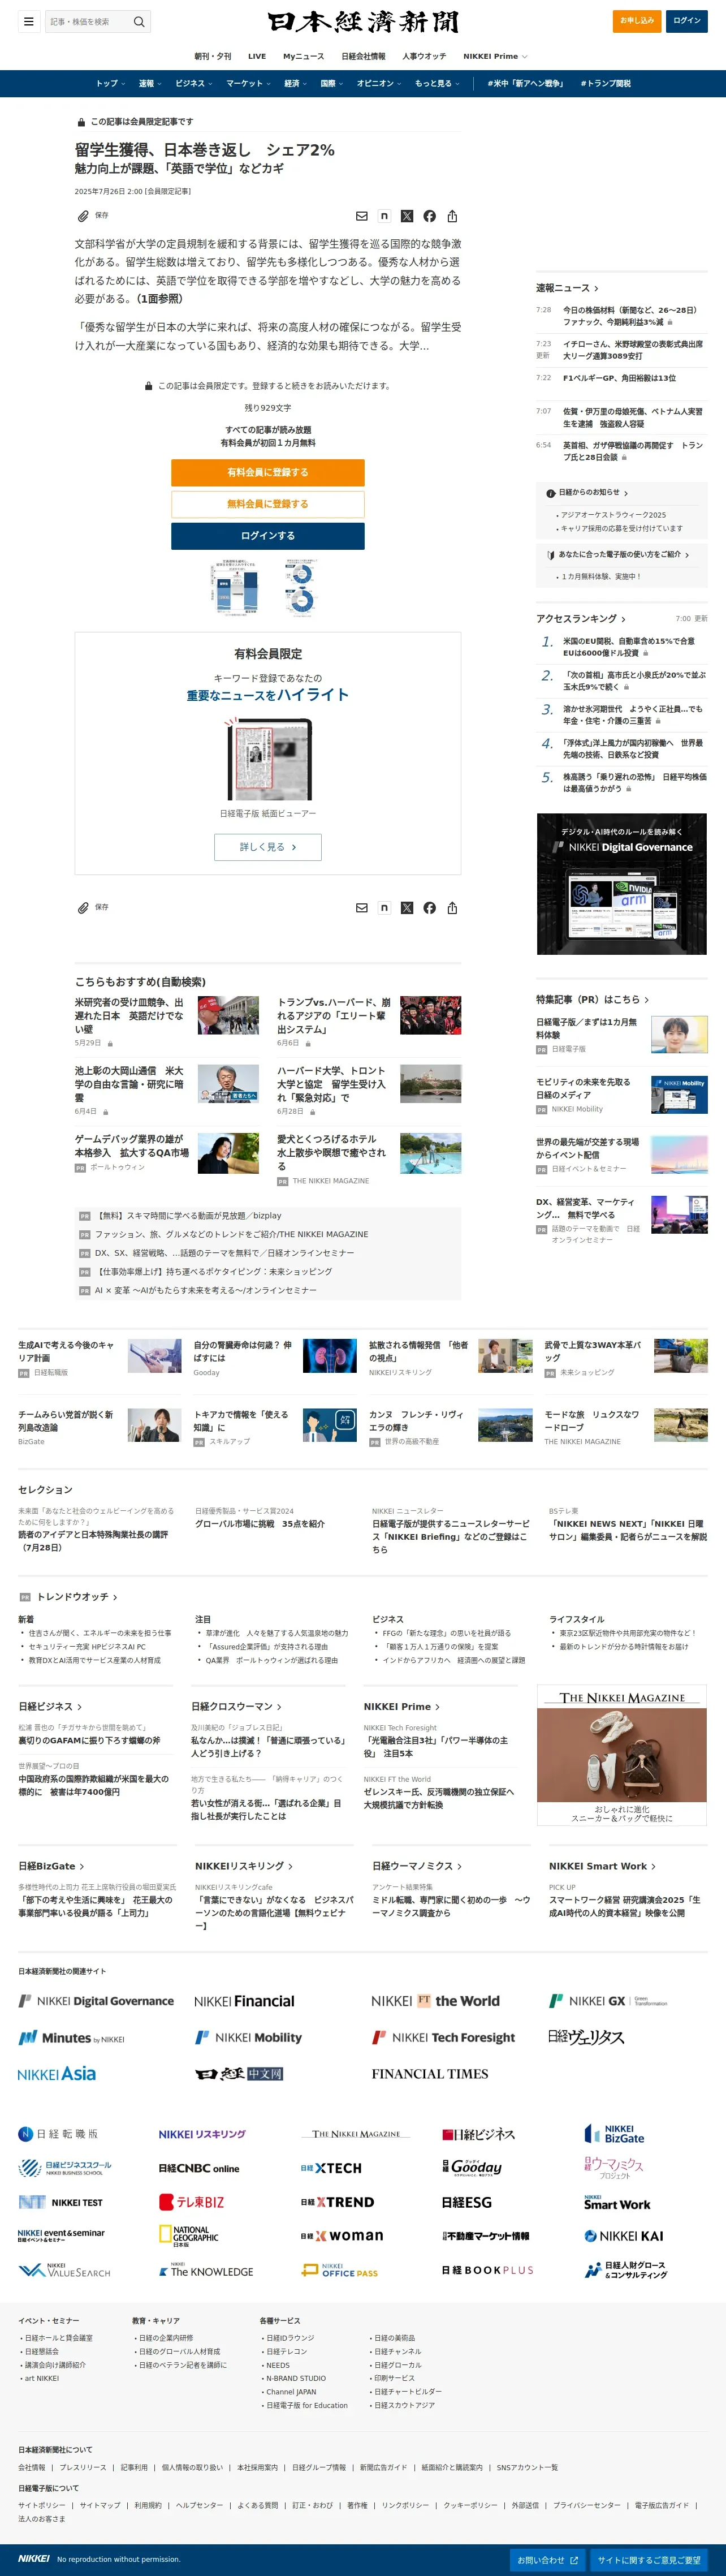
Task: Click the dark blue ログインする button
Action: 268,536
